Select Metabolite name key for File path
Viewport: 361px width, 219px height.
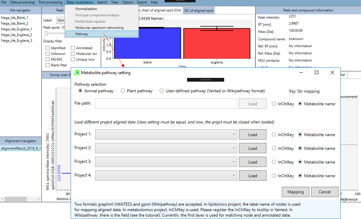tap(300, 104)
